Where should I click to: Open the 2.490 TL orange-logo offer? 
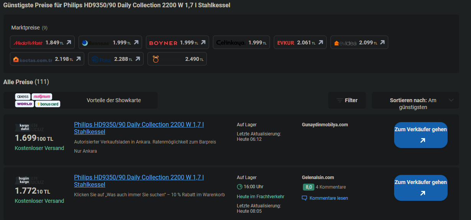[177, 59]
